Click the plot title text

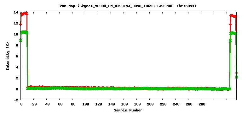128,6
